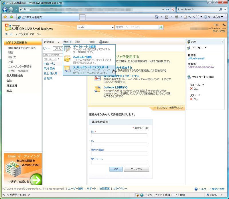Click the キャンセル button
Viewport: 229px width, 199px height.
coord(137,169)
